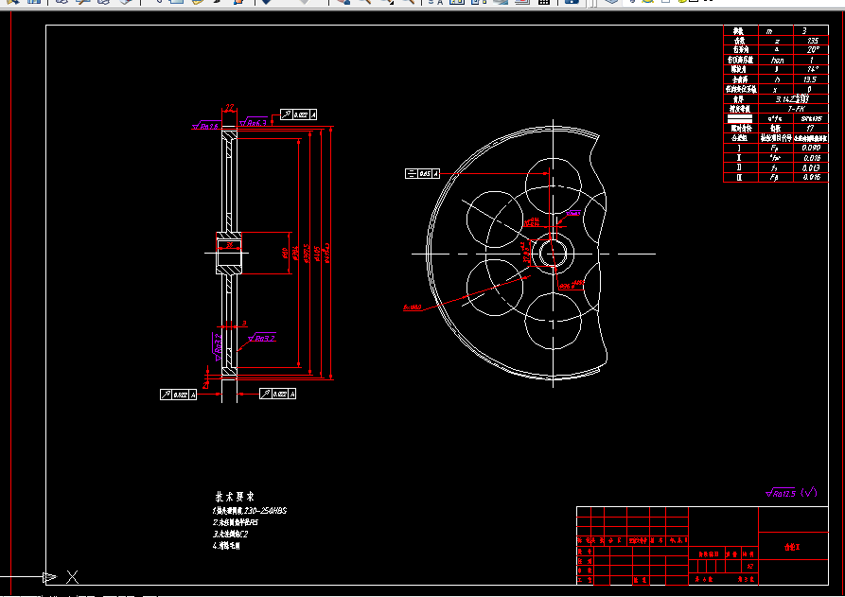Select the horizontal 'Ra3.2' roughness label with leader

click(262, 338)
